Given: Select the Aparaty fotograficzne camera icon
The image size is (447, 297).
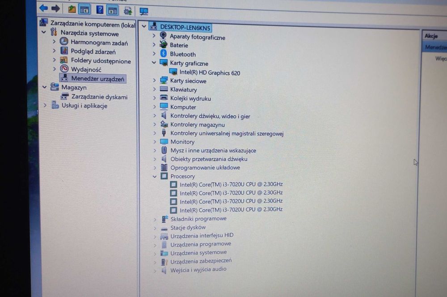Looking at the screenshot, I should point(163,36).
